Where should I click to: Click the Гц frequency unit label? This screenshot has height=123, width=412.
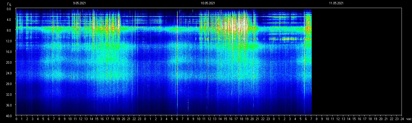tap(9, 4)
